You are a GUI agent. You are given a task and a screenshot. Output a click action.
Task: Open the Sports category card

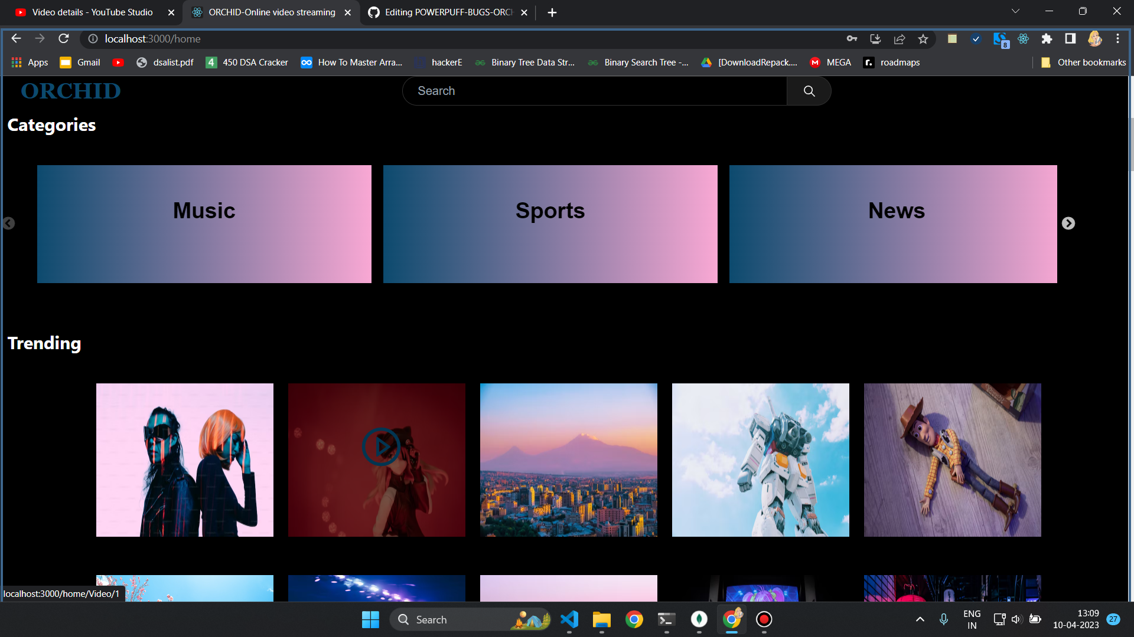tap(550, 224)
